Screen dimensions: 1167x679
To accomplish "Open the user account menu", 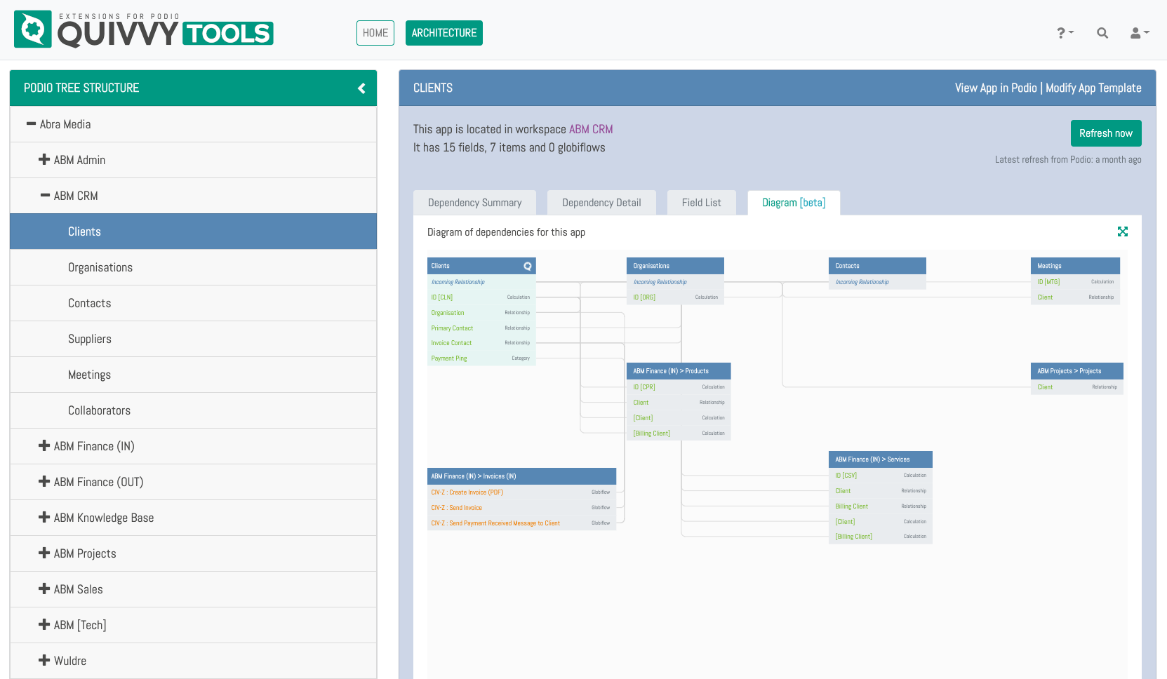I will click(1139, 33).
